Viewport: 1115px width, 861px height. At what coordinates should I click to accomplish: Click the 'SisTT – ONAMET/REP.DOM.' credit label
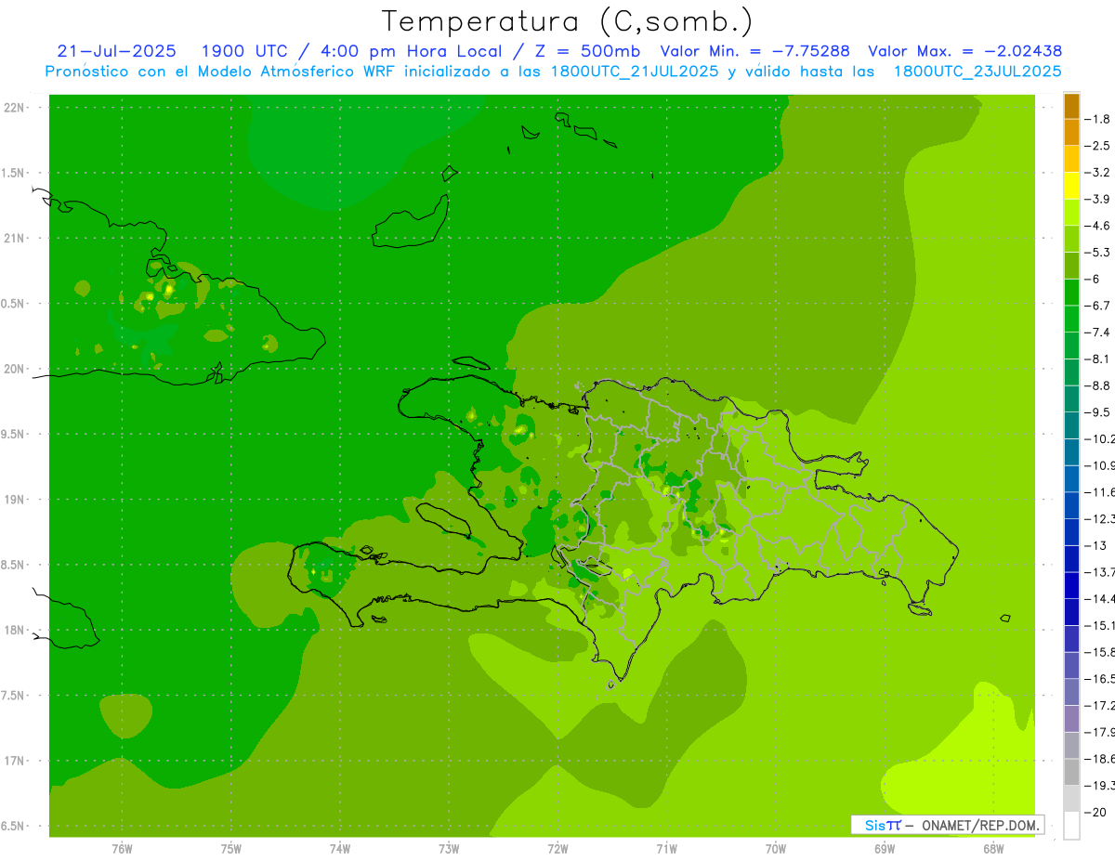click(947, 825)
